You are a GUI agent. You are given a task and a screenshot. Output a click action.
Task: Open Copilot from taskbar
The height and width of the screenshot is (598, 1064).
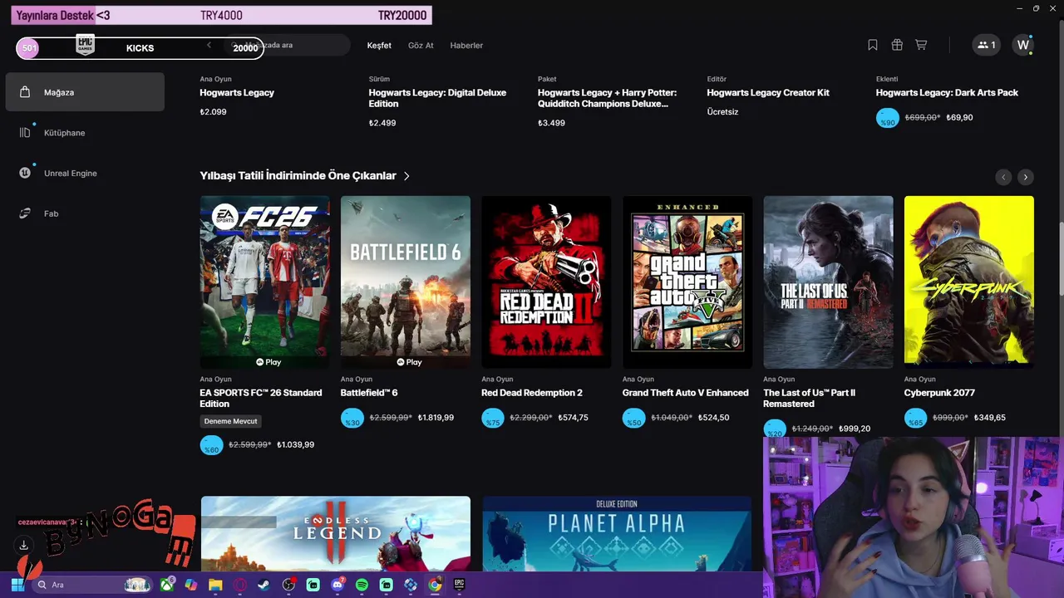tap(191, 585)
